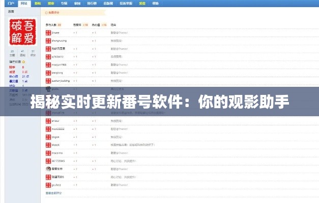
Task: Click avatar icon next to maojun1988
Action: click(48, 65)
